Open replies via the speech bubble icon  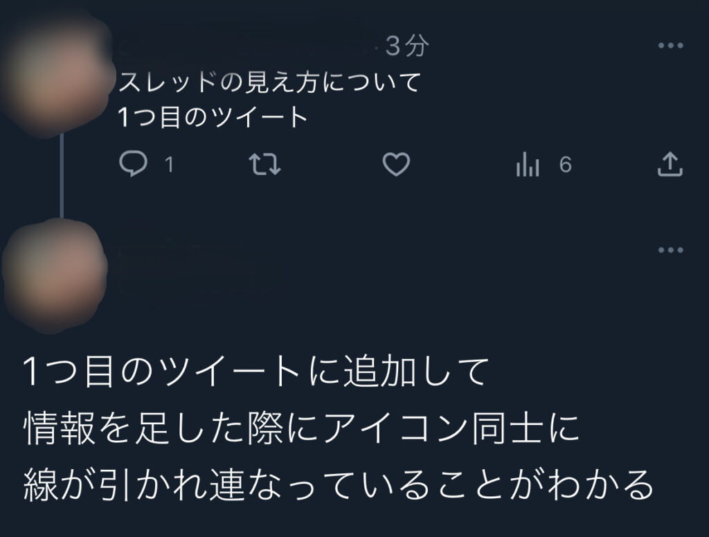pos(133,163)
